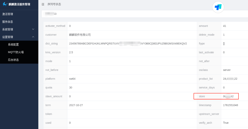Click the platform value sw64
The width and height of the screenshot is (248, 129).
click(72, 79)
